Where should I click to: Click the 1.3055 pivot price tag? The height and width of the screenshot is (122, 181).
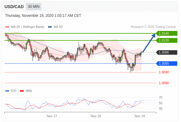(x=167, y=63)
